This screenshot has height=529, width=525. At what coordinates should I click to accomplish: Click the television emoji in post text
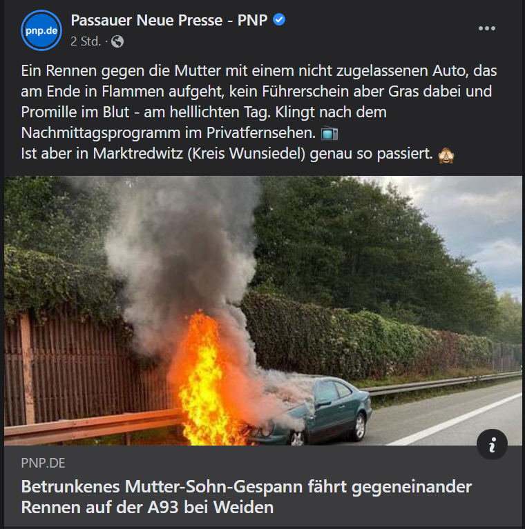[x=330, y=133]
